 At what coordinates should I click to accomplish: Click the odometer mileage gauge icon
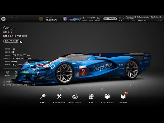pyautogui.click(x=8, y=72)
